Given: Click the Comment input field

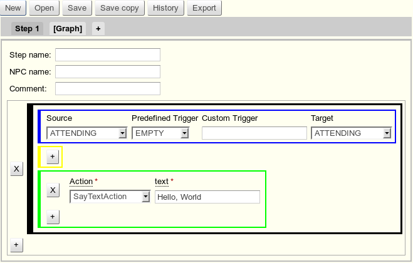Looking at the screenshot, I should 108,89.
